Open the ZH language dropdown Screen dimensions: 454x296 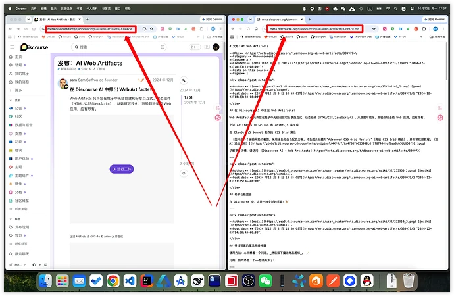click(195, 47)
